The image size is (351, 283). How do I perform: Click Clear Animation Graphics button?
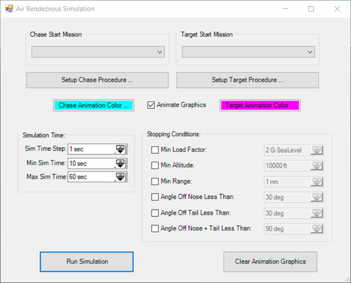(270, 262)
